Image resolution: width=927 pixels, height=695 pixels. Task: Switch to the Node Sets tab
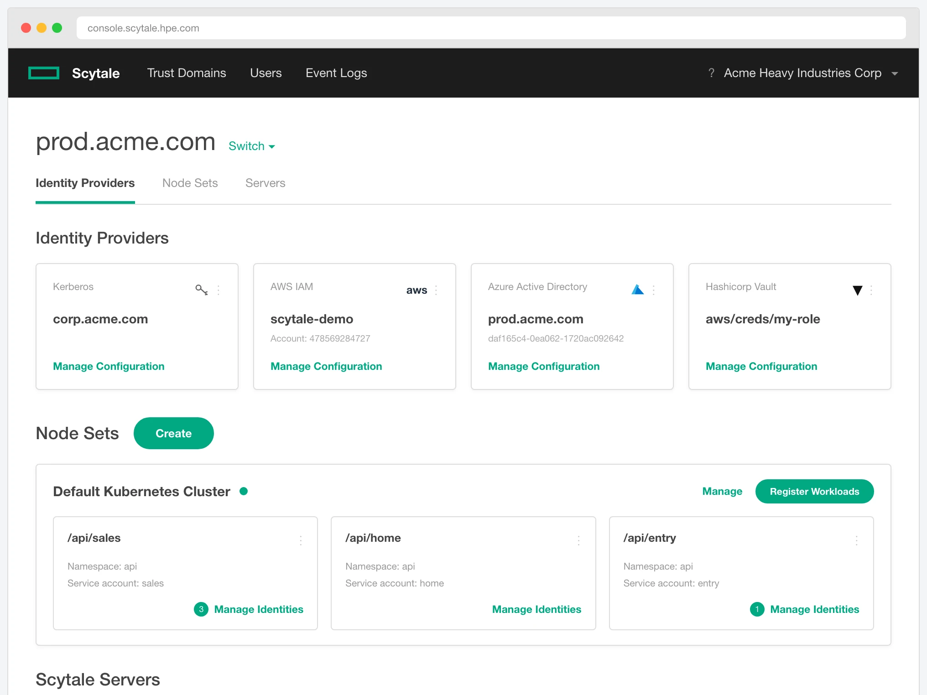pyautogui.click(x=190, y=183)
